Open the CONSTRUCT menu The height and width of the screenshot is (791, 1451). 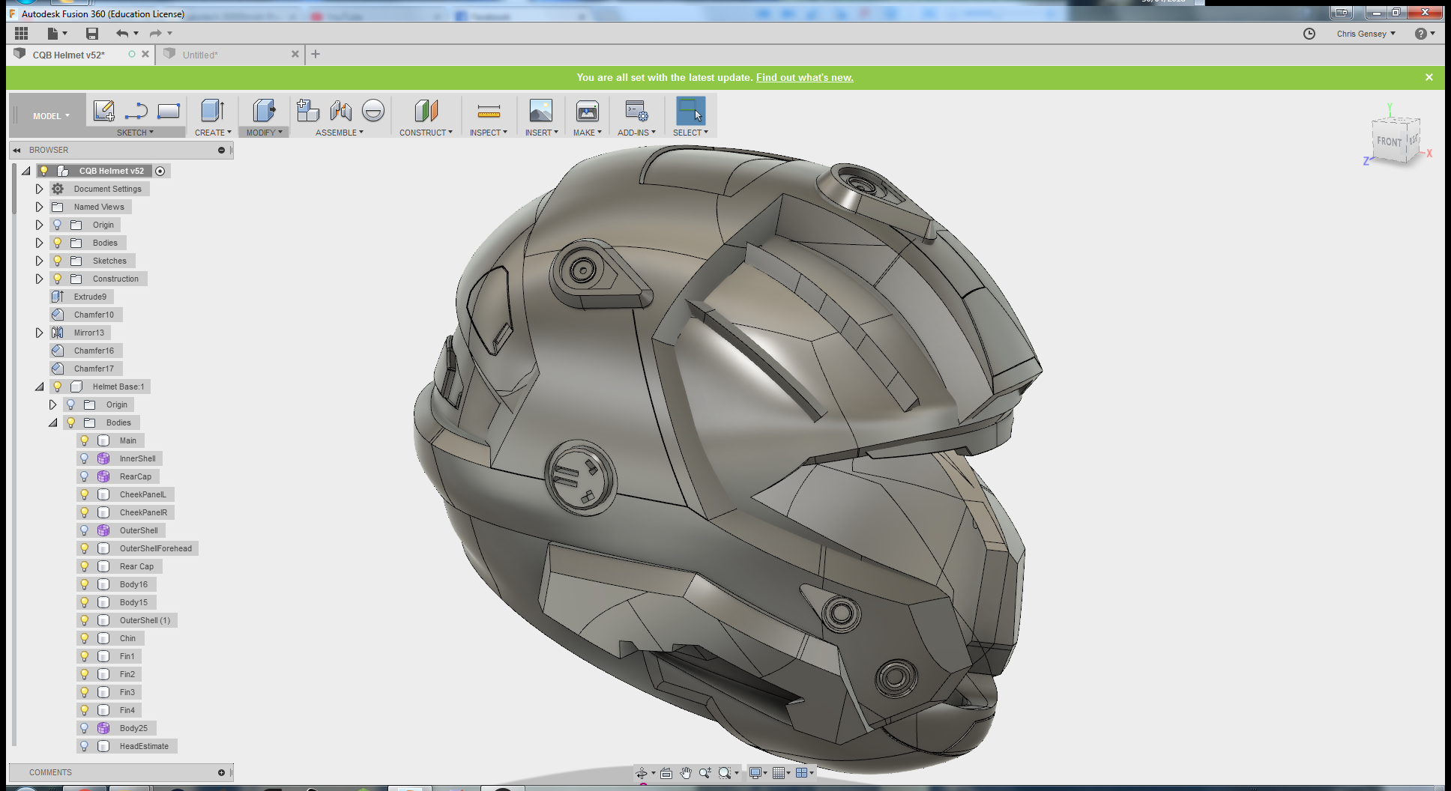tap(426, 133)
